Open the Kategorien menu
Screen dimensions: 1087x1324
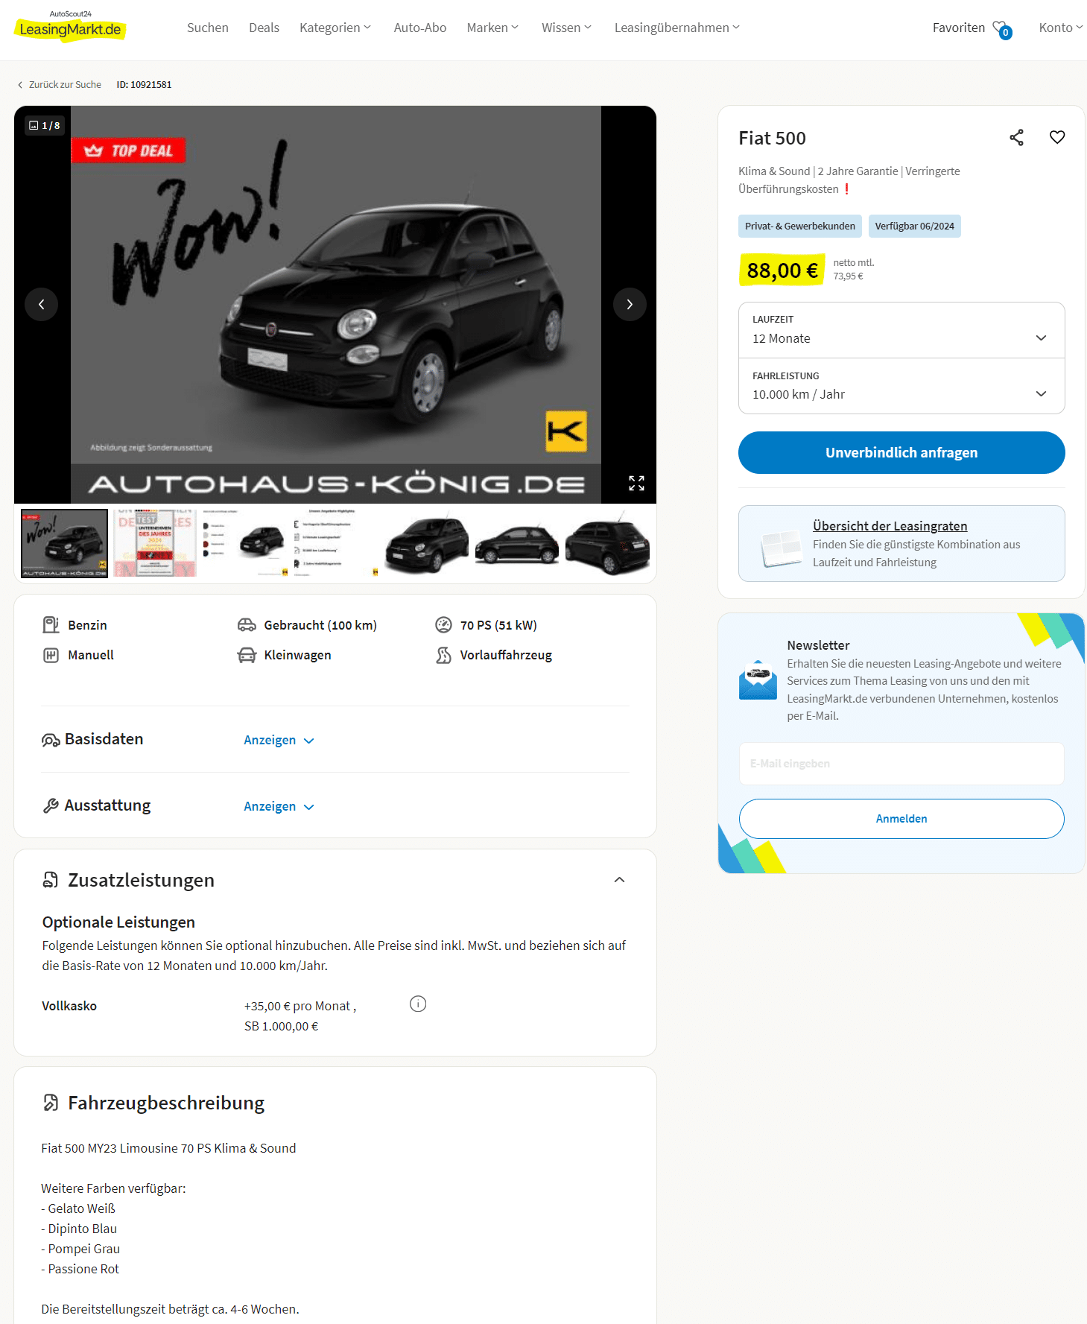(x=335, y=28)
